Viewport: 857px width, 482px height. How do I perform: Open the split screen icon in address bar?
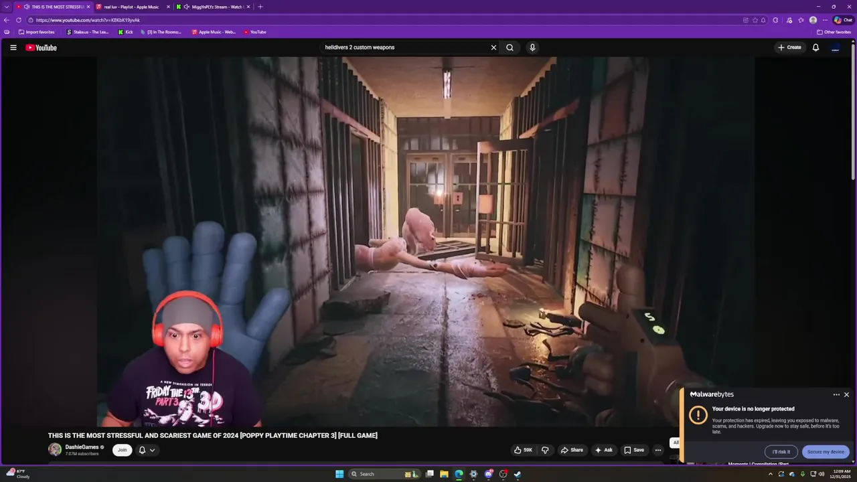pyautogui.click(x=745, y=20)
